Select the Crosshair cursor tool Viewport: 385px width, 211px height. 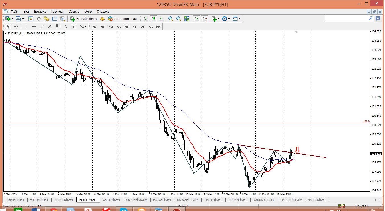click(x=16, y=26)
